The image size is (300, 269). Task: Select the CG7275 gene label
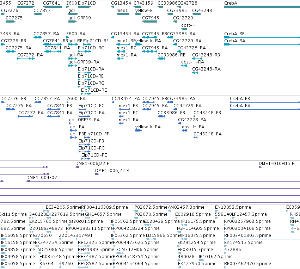(x=14, y=18)
